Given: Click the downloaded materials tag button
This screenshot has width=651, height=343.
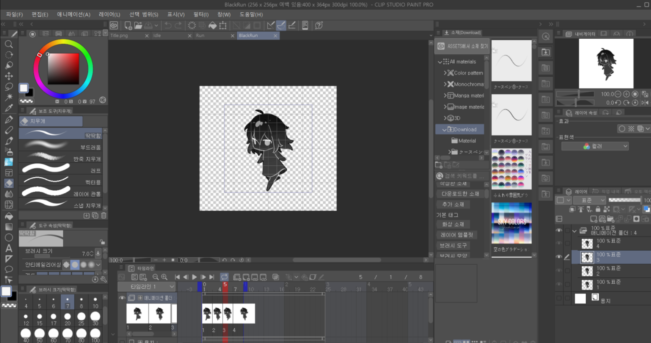Looking at the screenshot, I should [x=460, y=194].
